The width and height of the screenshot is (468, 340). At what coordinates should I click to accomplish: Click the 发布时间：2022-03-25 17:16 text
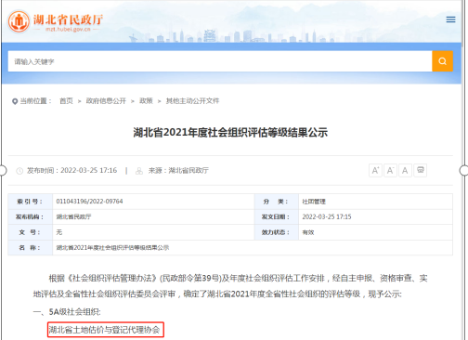tap(71, 171)
